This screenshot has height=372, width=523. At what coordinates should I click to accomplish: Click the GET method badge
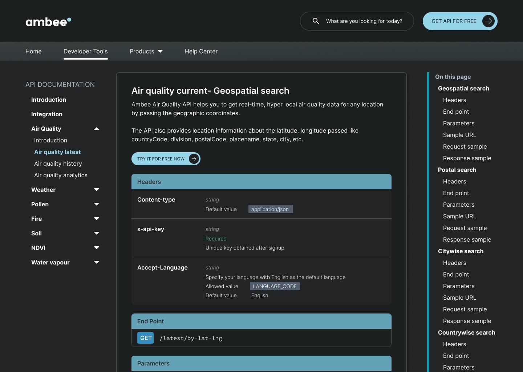[146, 338]
